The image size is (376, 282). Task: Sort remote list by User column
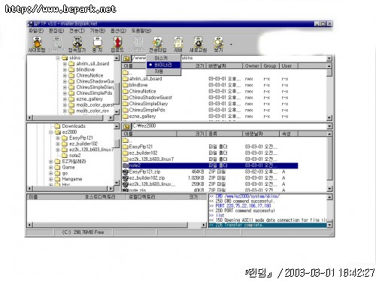[x=289, y=66]
